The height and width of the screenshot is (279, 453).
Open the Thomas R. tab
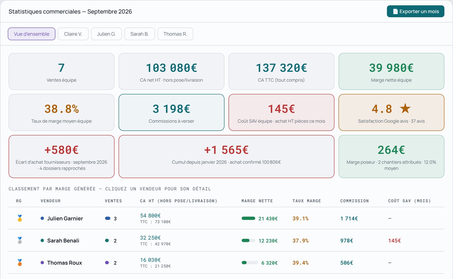tap(175, 34)
